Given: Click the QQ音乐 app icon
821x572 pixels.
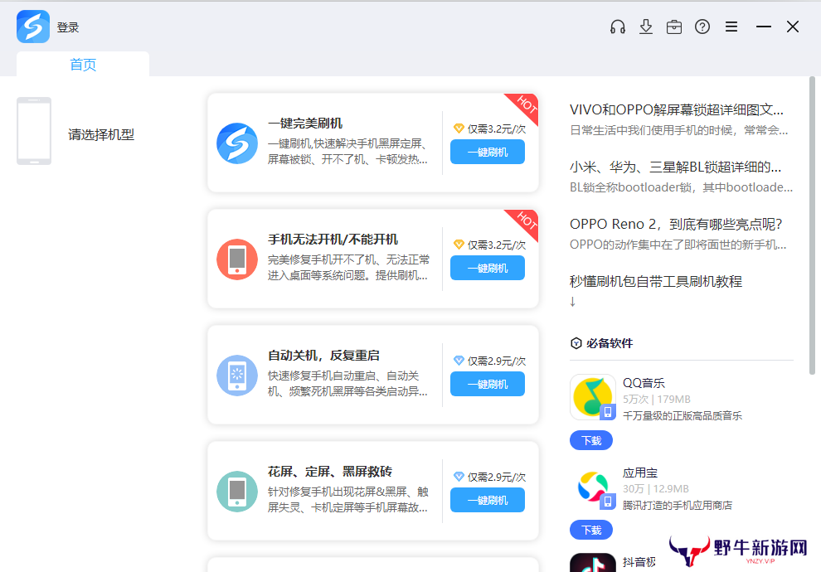Looking at the screenshot, I should 593,397.
